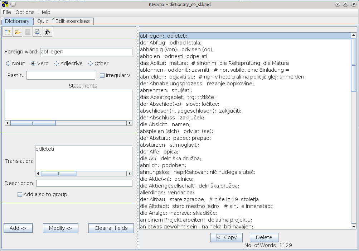
Task: Select the 'abstürzen: strmoglaviti;' entry
Action: click(245, 145)
